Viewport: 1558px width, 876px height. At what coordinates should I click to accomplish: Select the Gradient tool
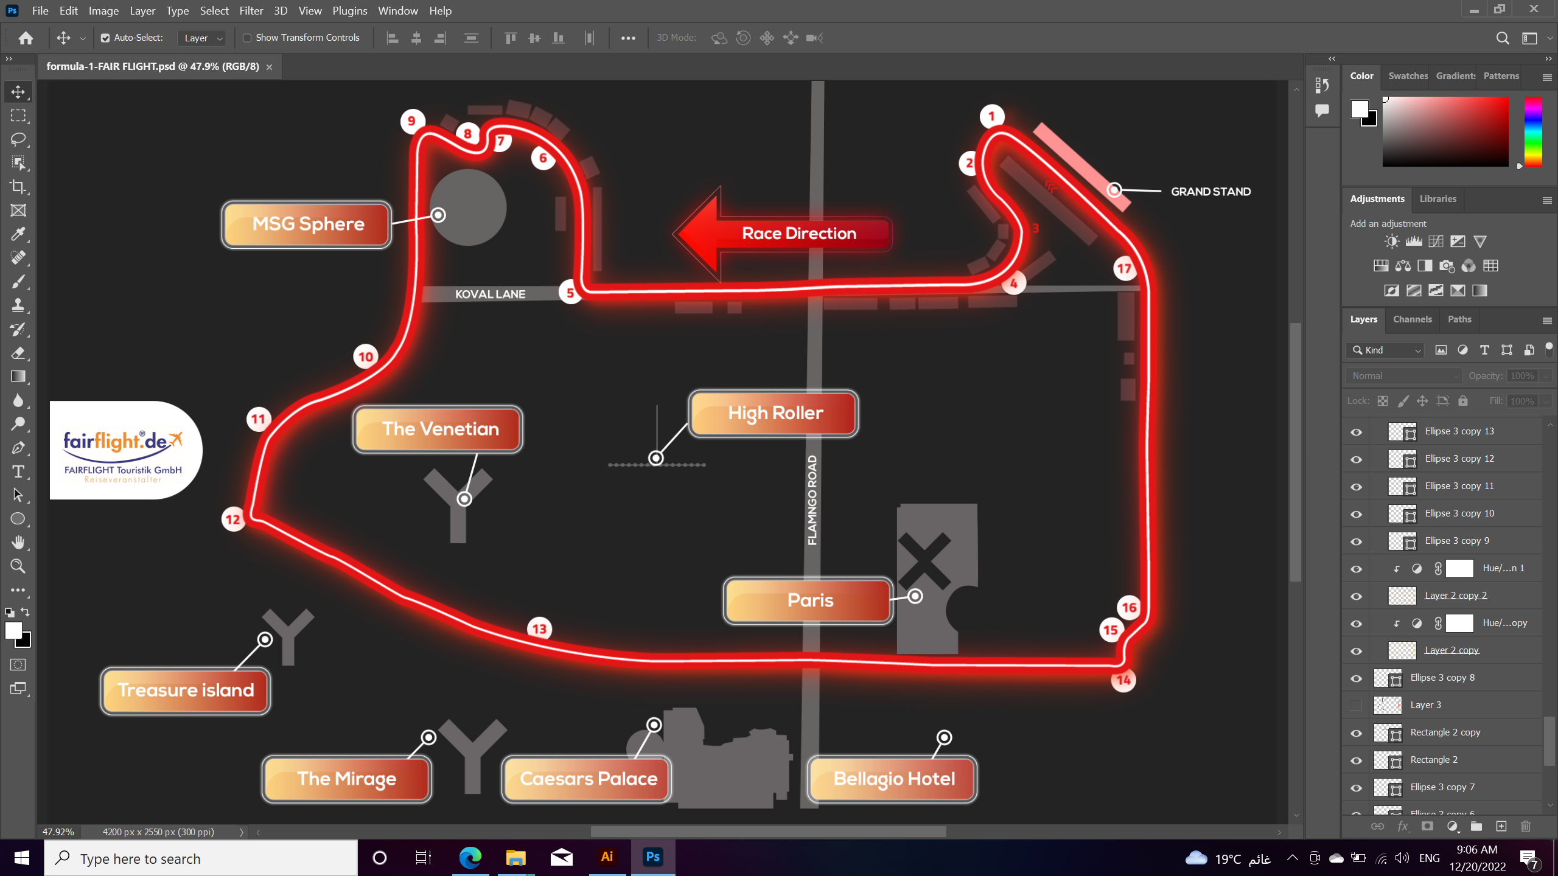click(18, 377)
